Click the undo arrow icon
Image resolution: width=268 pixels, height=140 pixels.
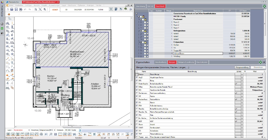coord(25,9)
